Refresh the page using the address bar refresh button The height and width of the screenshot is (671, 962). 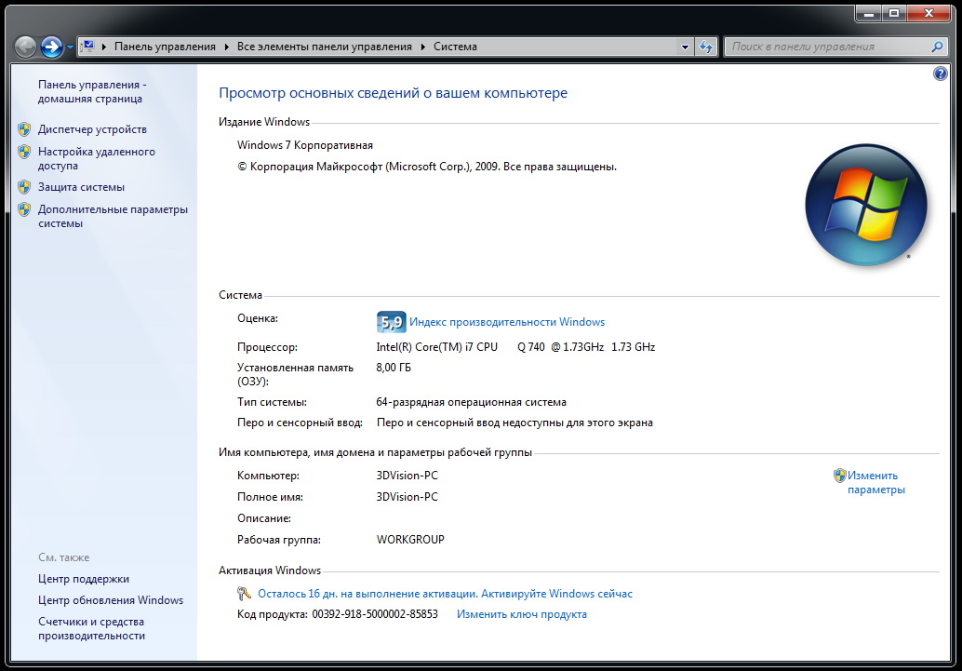(x=706, y=47)
